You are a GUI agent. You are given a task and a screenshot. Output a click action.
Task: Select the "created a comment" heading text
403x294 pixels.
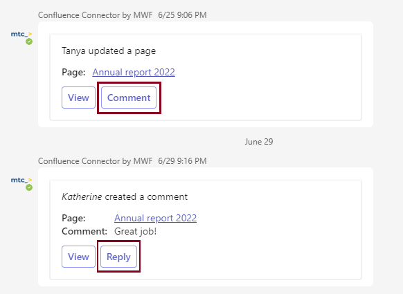146,197
